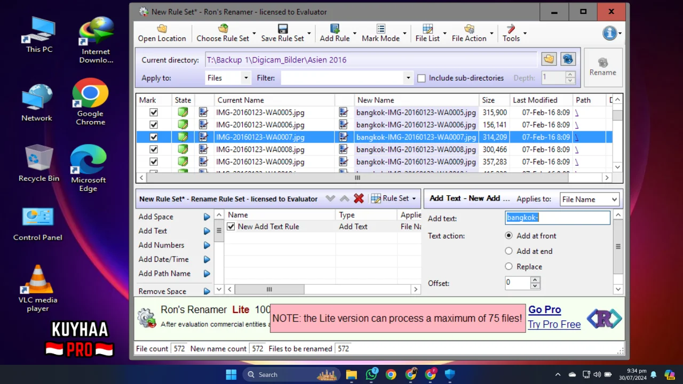The image size is (683, 384).
Task: Open Windows Start menu on taskbar
Action: (x=231, y=374)
